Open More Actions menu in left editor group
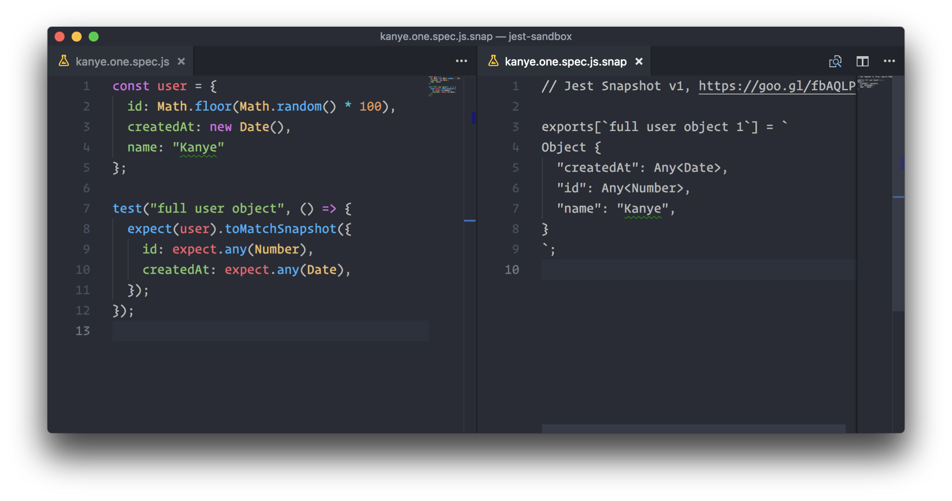The height and width of the screenshot is (501, 952). click(461, 61)
